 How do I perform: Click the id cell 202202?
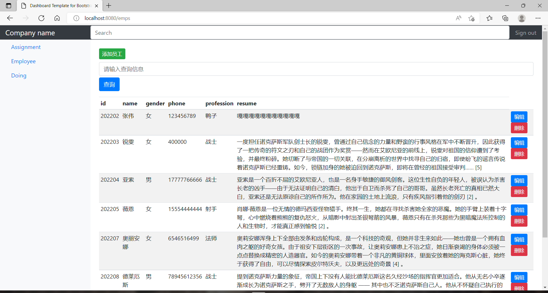point(110,116)
